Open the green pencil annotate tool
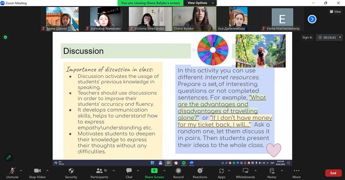The width and height of the screenshot is (345, 180). pyautogui.click(x=9, y=157)
